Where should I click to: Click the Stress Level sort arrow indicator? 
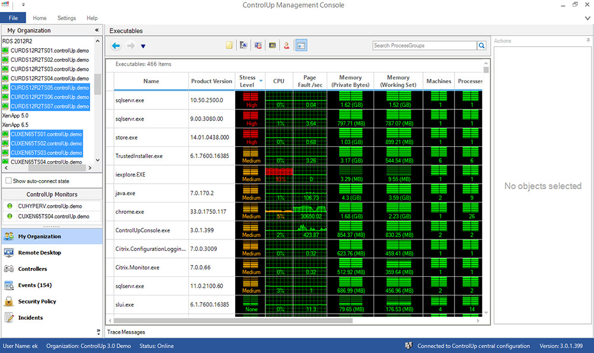(261, 81)
